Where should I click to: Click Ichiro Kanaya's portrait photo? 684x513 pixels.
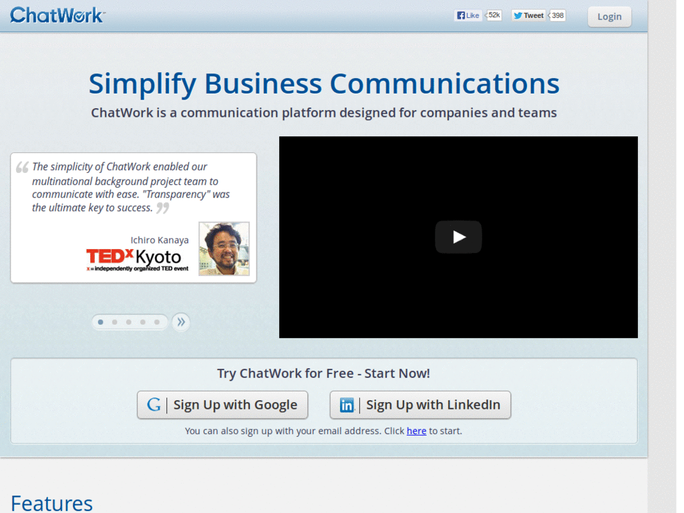click(x=224, y=248)
